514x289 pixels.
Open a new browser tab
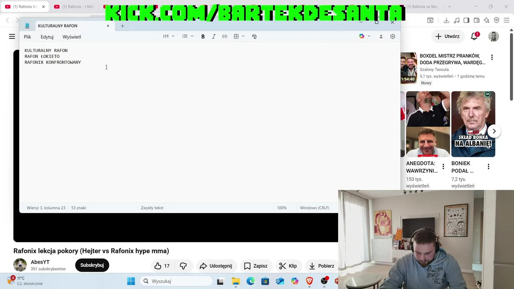tap(449, 7)
